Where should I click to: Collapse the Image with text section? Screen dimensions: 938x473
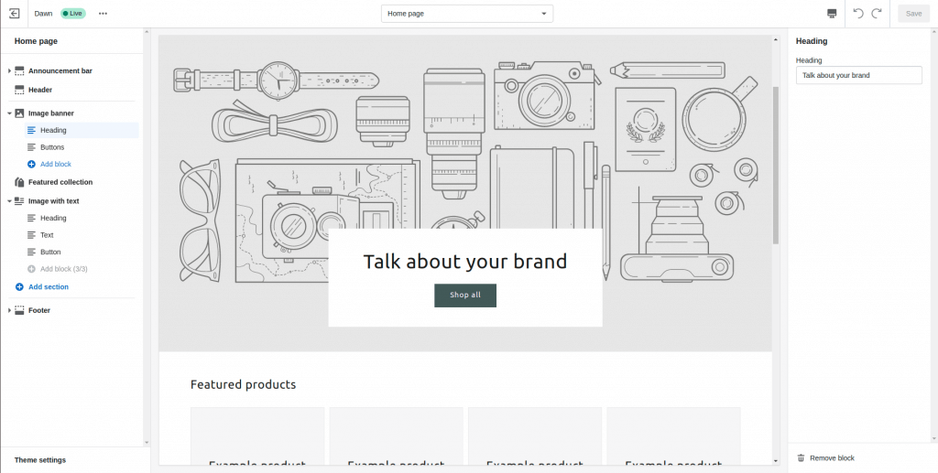9,201
